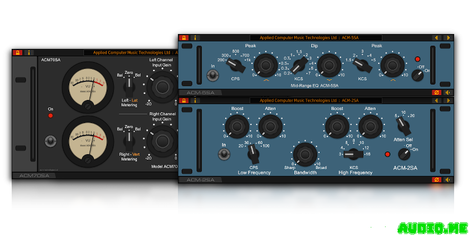Click the ACM-2SA preset name display
Image resolution: width=469 pixels, height=235 pixels.
[316, 100]
